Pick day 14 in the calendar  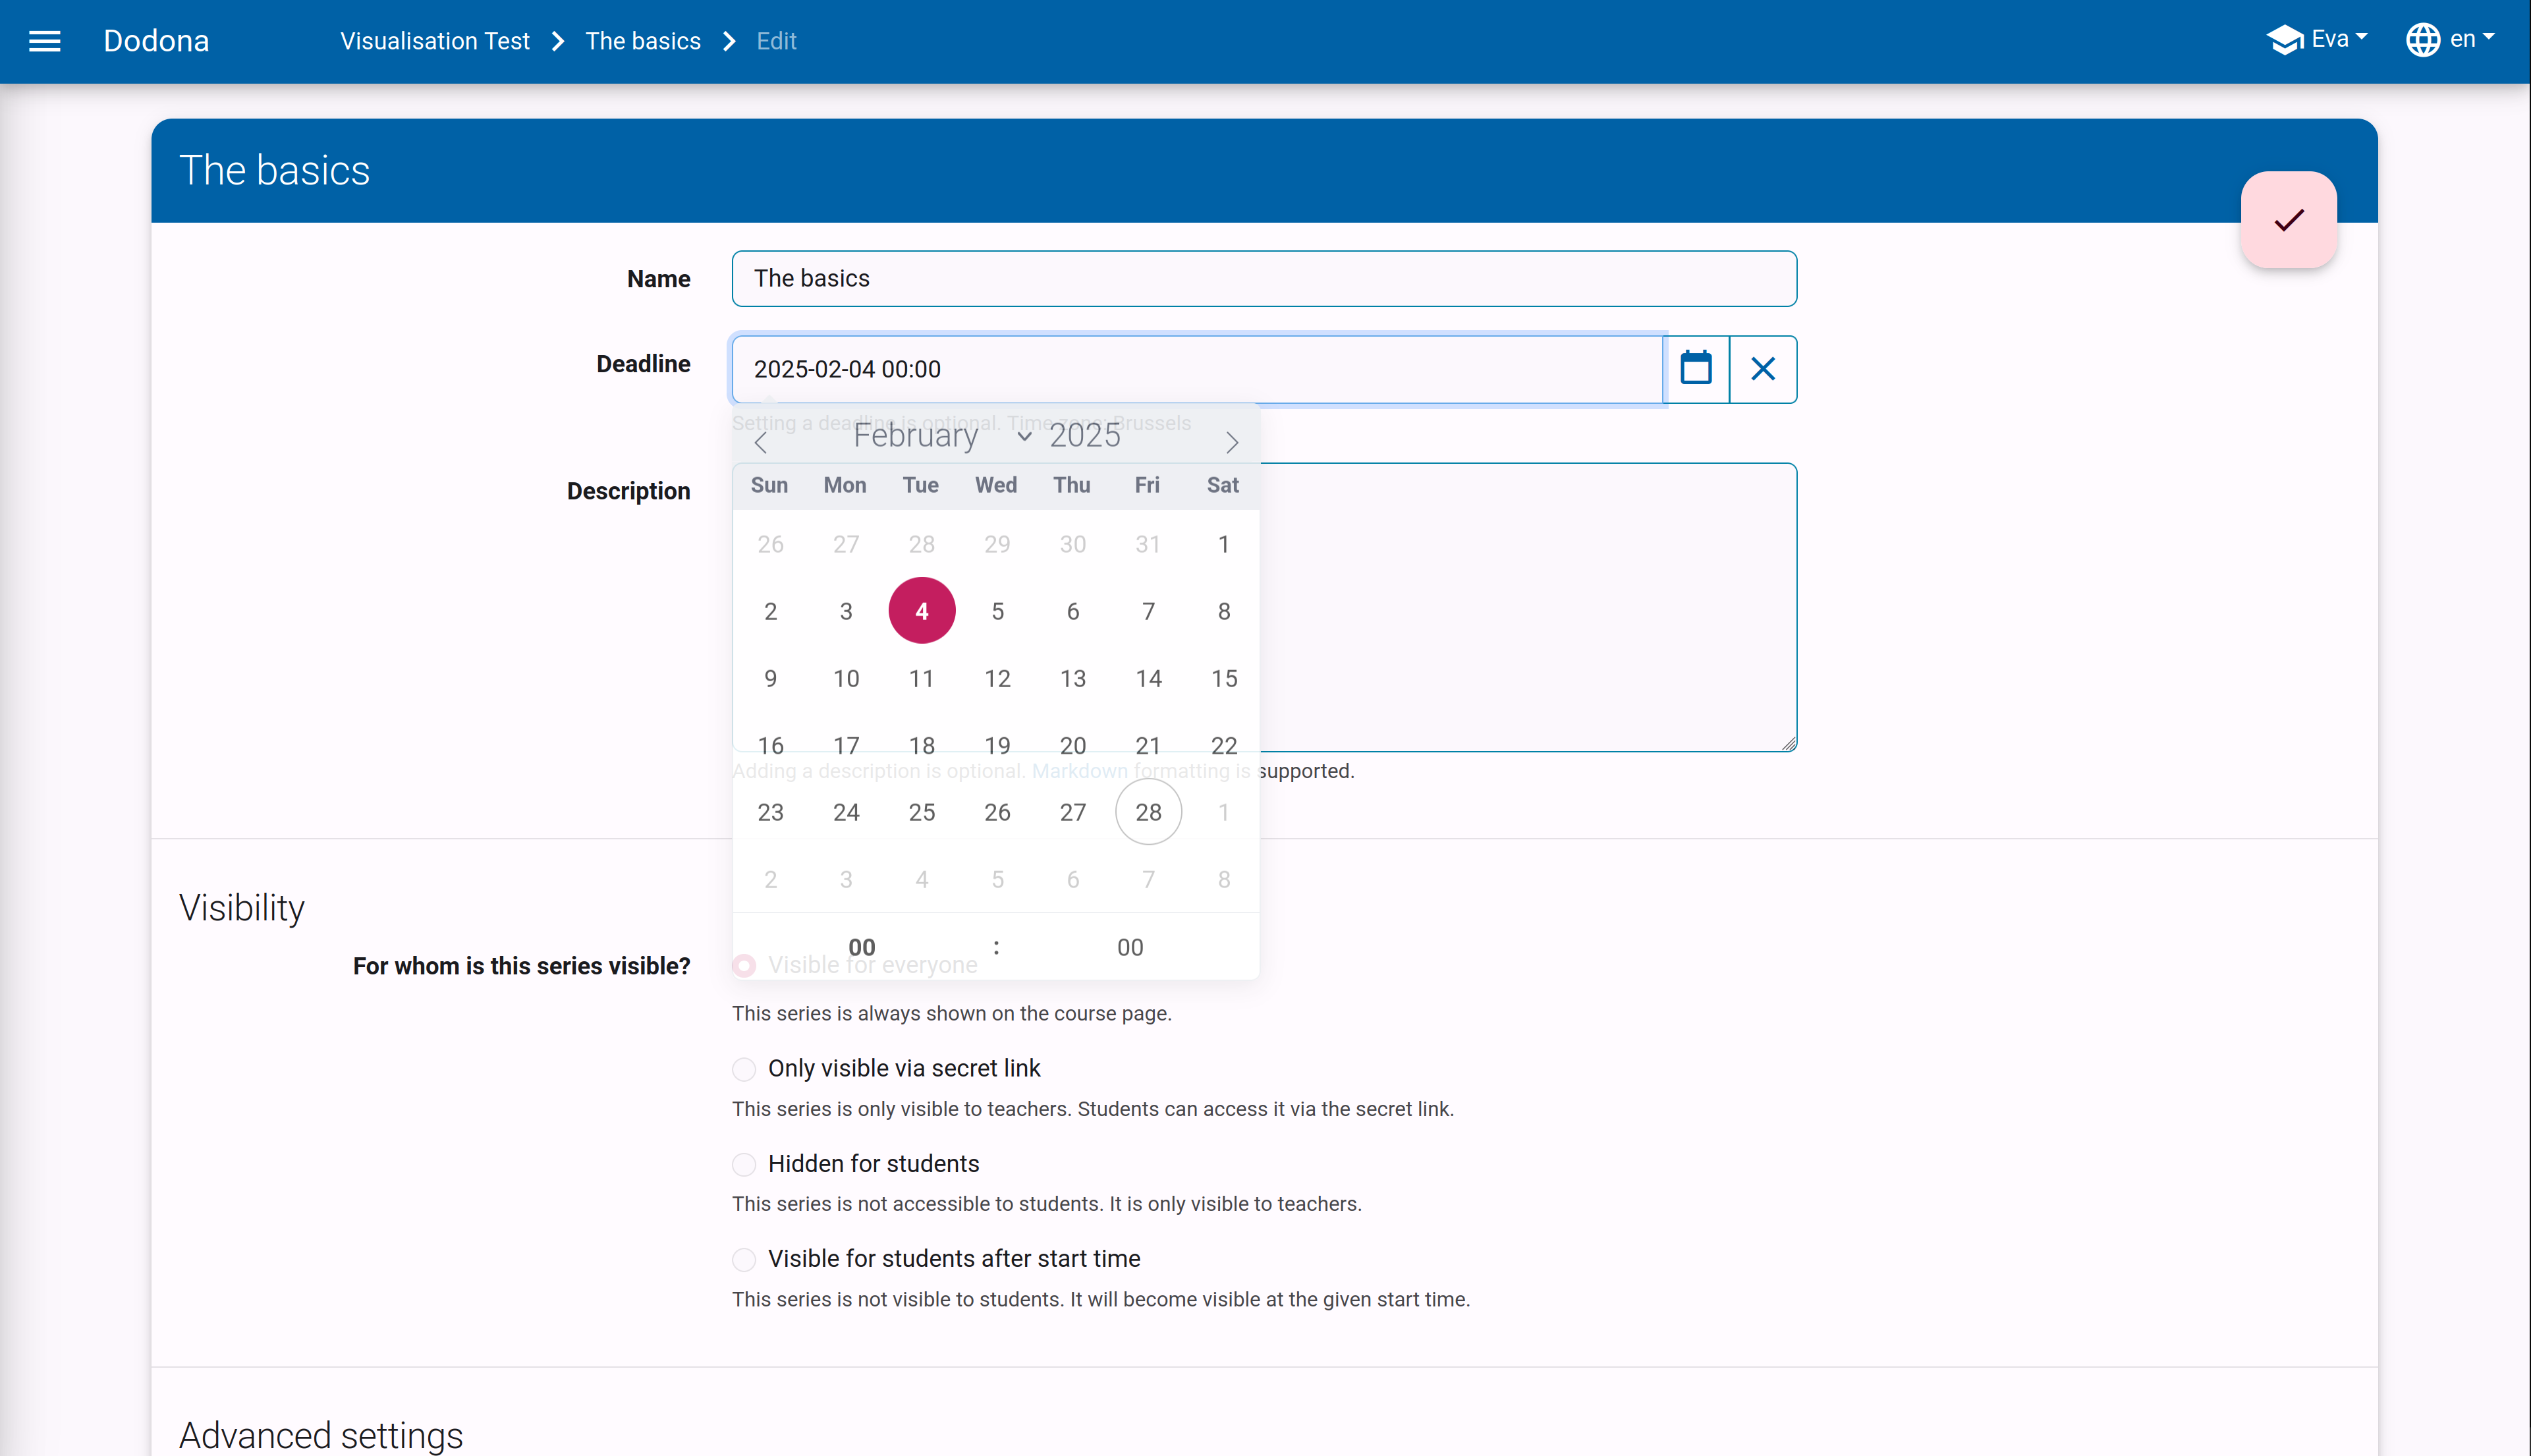tap(1148, 678)
